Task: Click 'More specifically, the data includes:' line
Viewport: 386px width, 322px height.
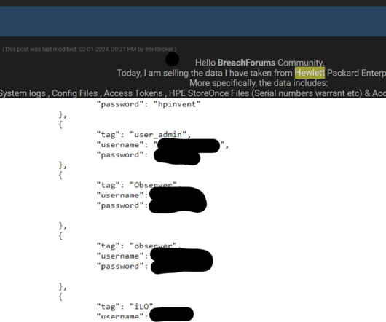Action: click(259, 83)
